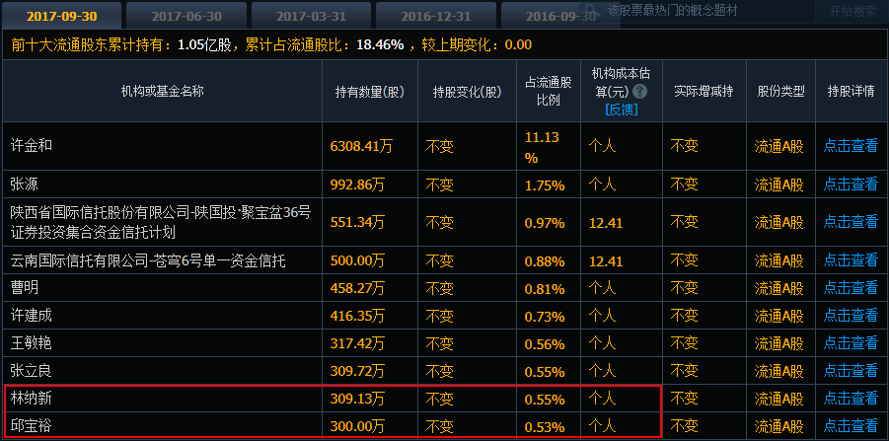View holding details for 张源
This screenshot has width=889, height=441.
(851, 184)
